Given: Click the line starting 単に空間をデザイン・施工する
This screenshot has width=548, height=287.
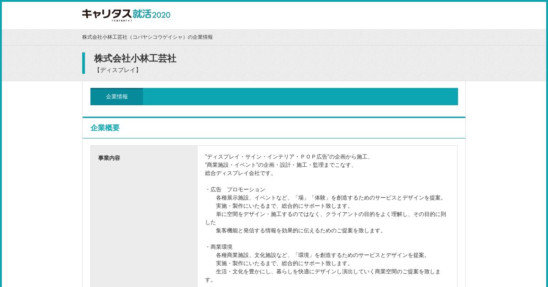Looking at the screenshot, I should click(x=326, y=218).
